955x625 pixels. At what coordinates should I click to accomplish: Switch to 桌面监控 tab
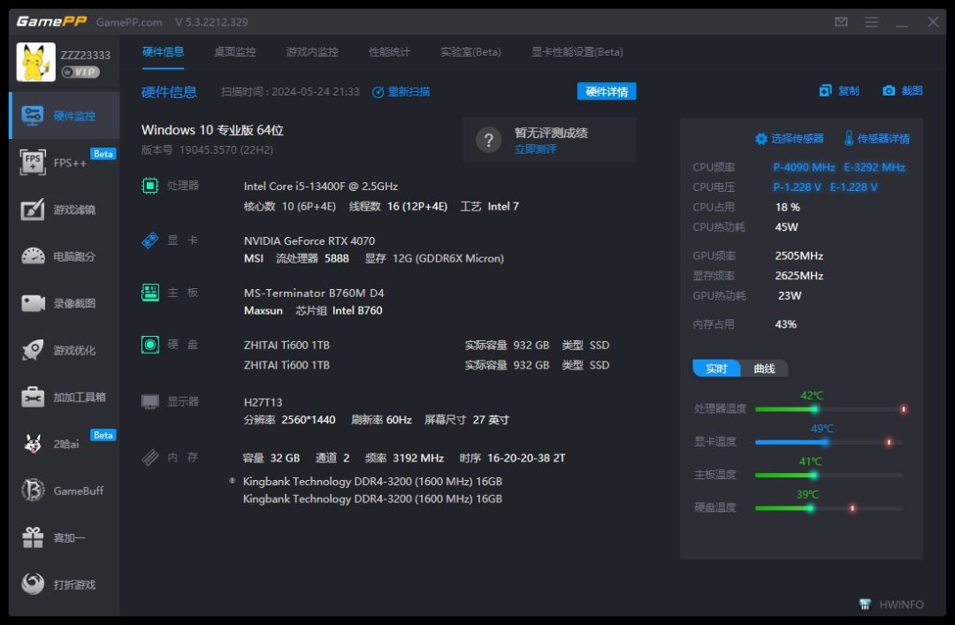[x=234, y=52]
